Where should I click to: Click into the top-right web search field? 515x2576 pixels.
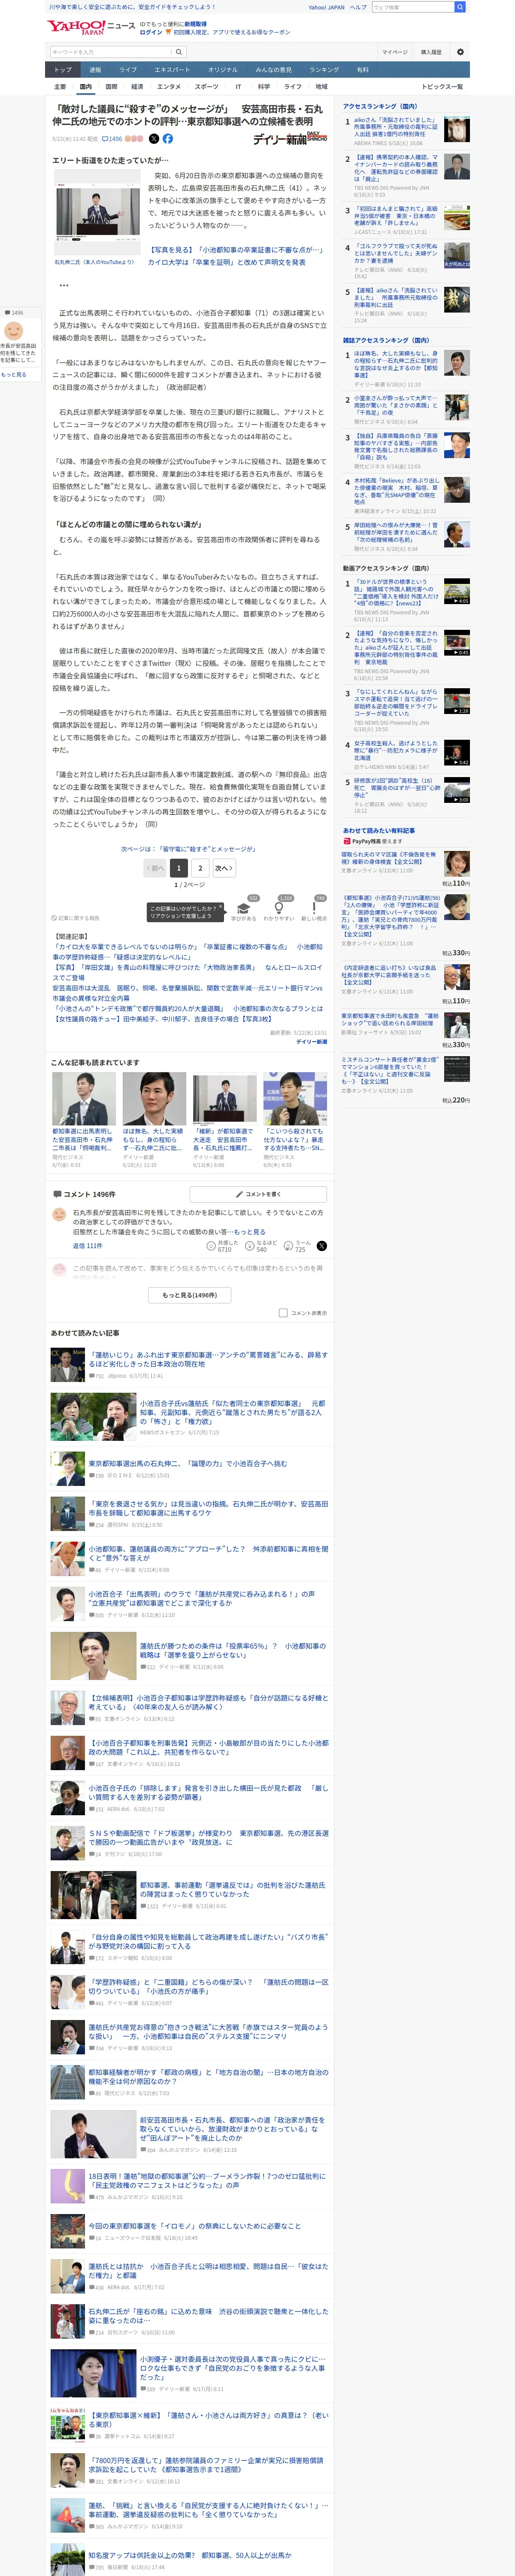pos(412,7)
